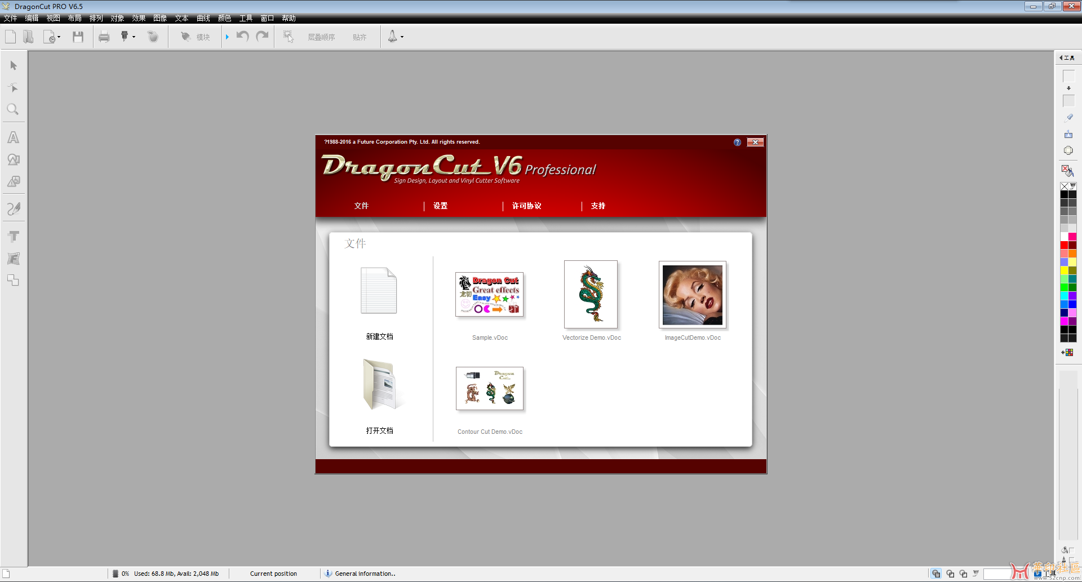Toggle the second overlap mode in status bar
Viewport: 1082px width, 582px height.
pyautogui.click(x=950, y=574)
